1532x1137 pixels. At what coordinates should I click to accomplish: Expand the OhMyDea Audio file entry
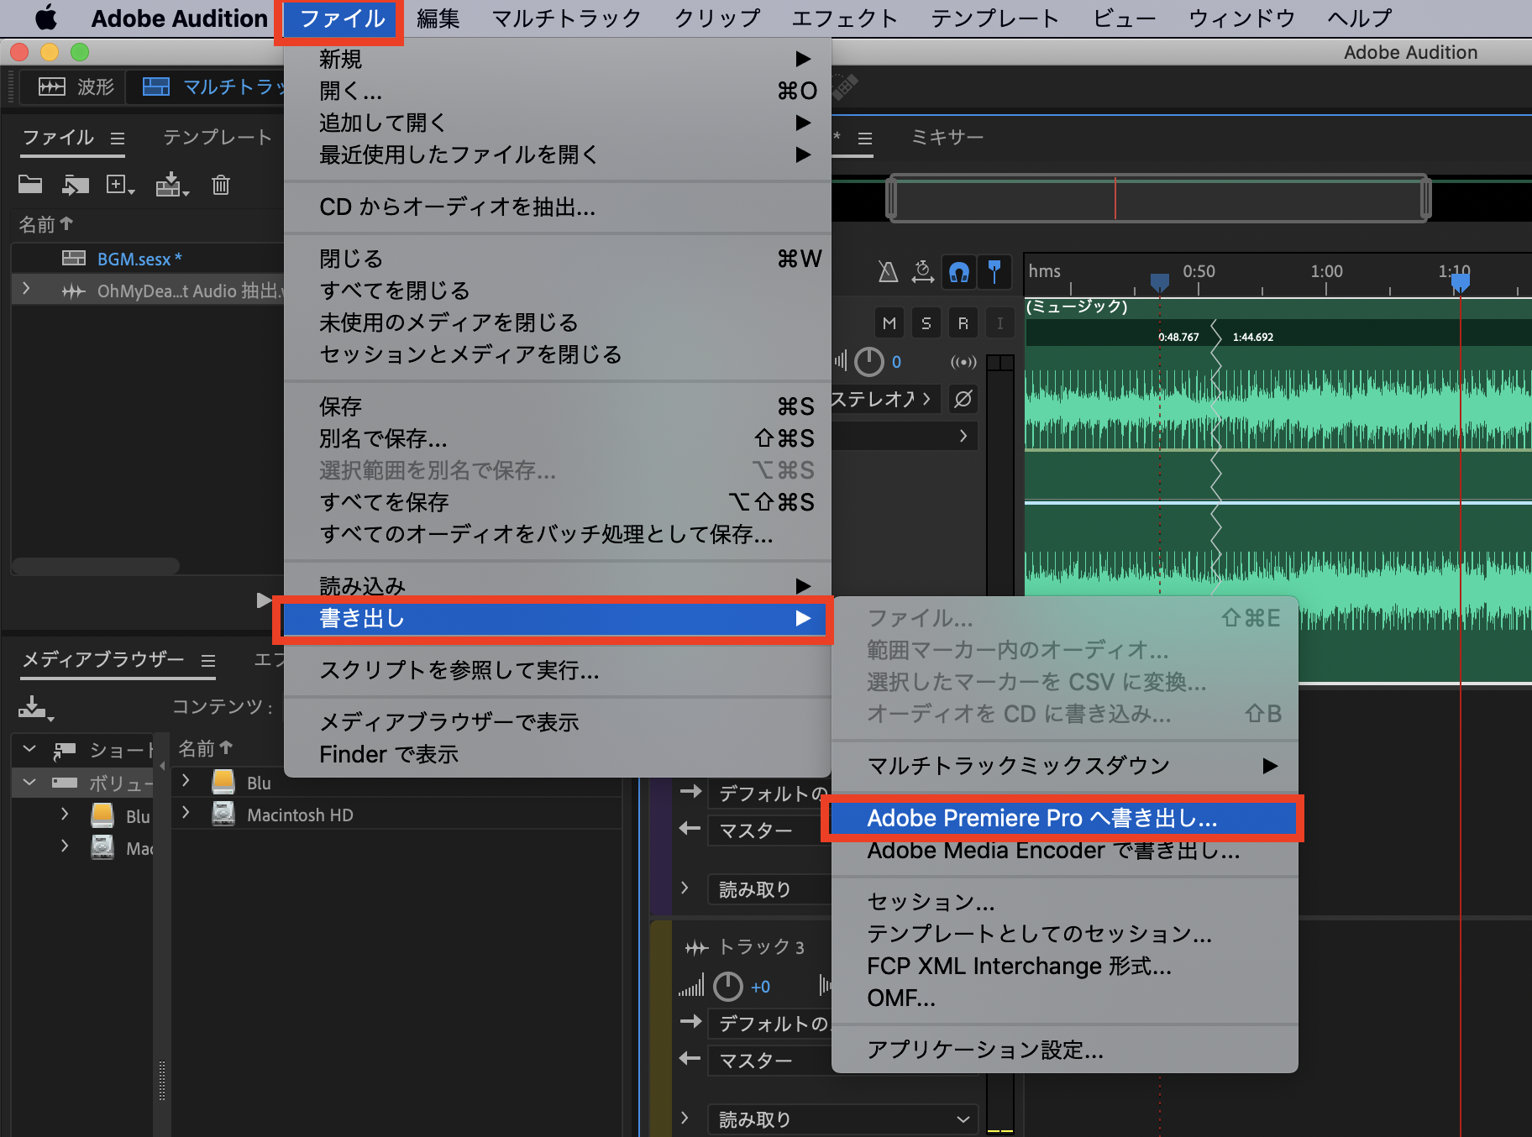click(x=27, y=290)
